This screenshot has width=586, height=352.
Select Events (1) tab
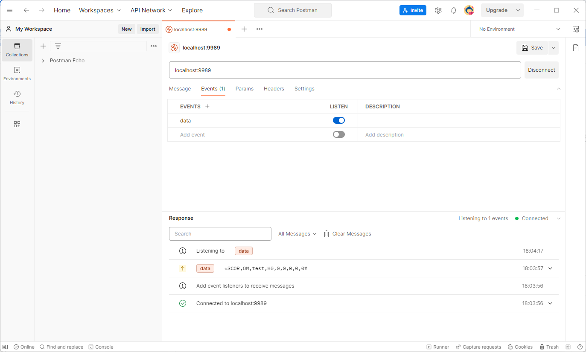tap(213, 89)
